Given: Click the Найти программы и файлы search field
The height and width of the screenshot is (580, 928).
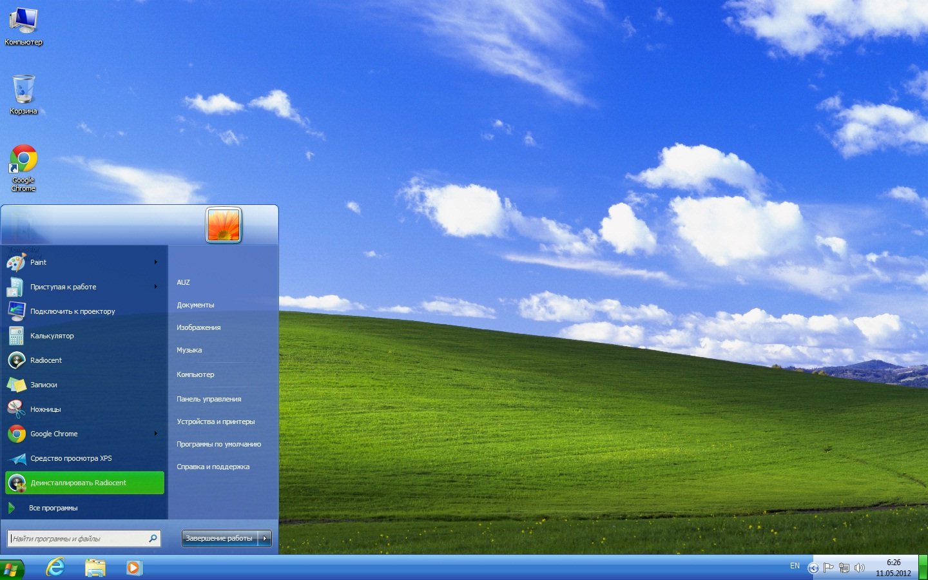Looking at the screenshot, I should 79,539.
